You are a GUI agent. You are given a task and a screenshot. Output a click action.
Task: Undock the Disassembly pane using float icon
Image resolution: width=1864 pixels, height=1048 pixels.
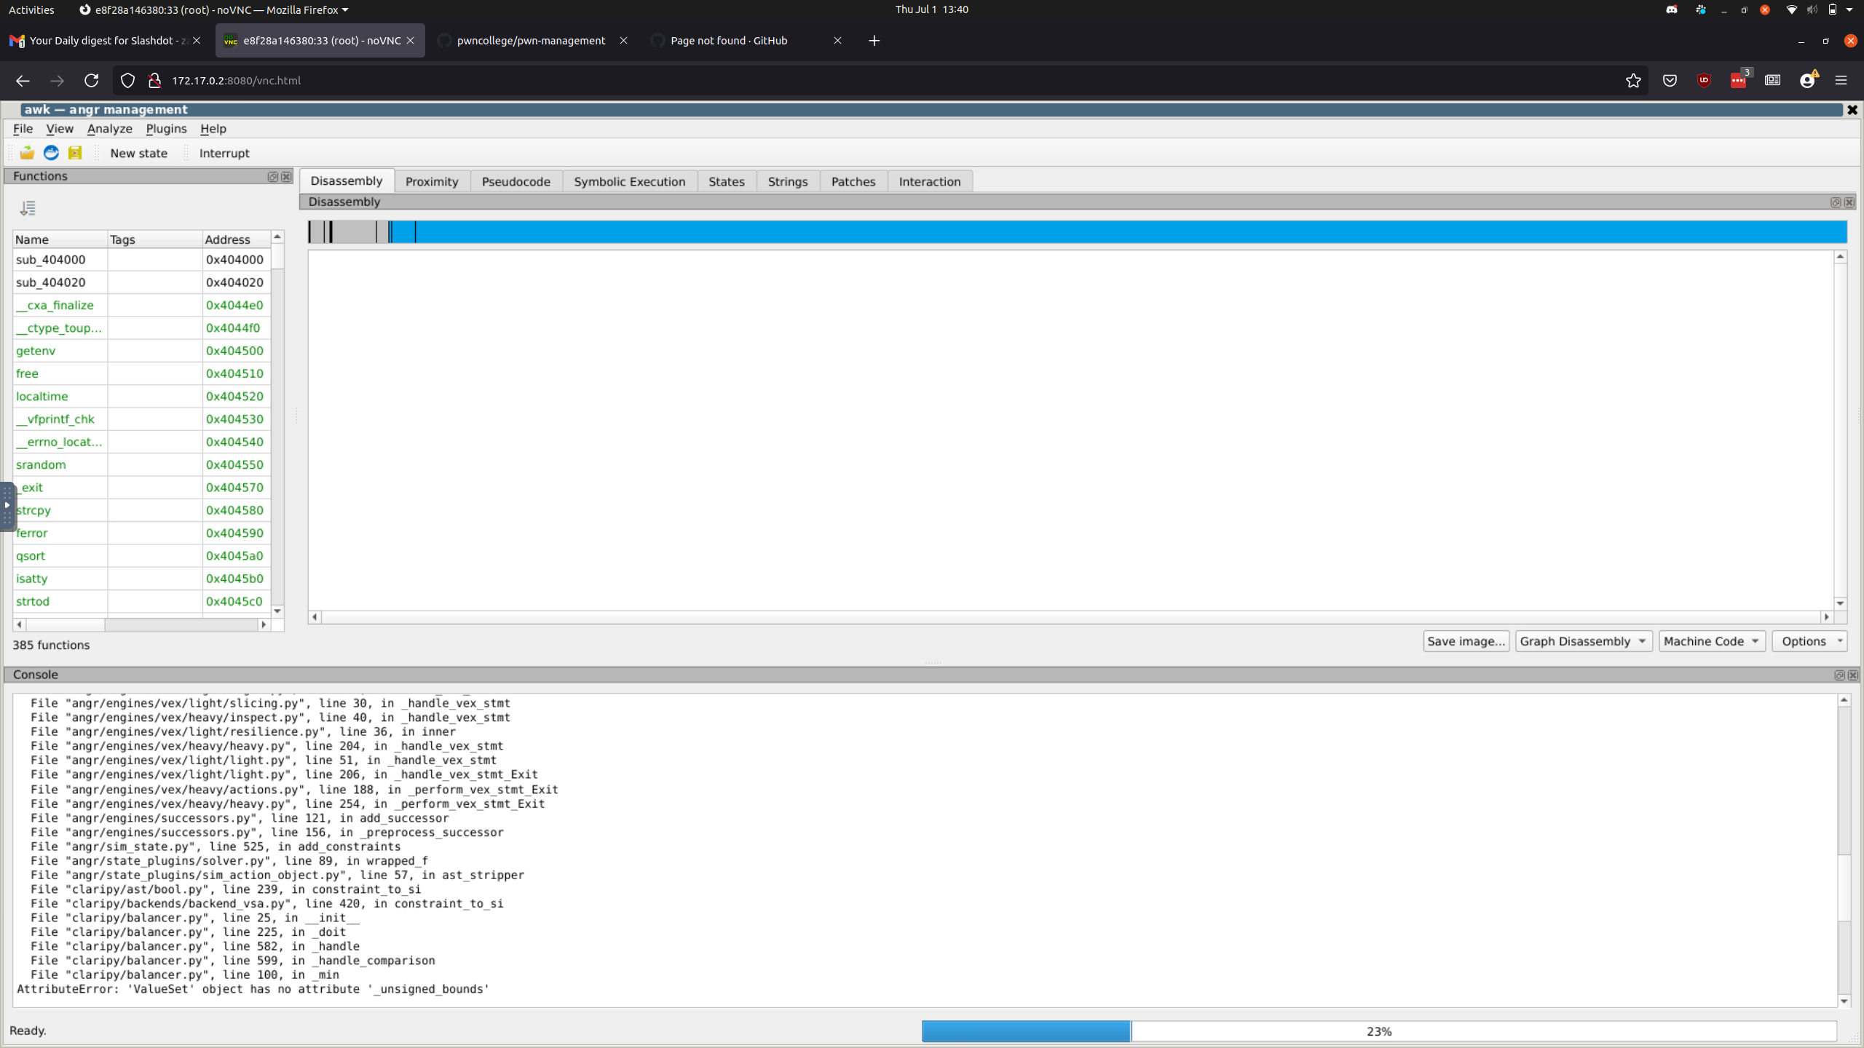click(x=1836, y=202)
